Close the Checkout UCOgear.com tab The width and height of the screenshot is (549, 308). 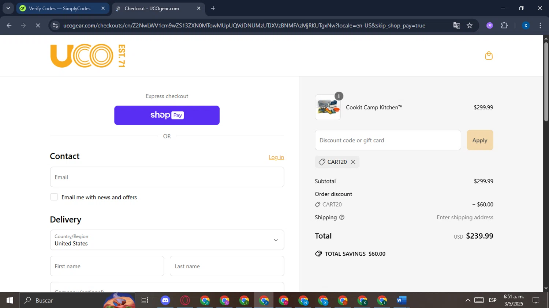coord(199,8)
